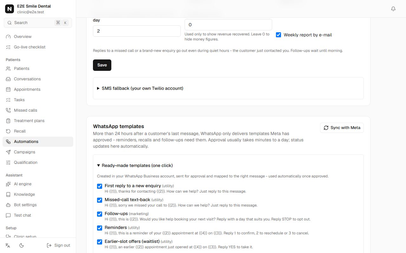Click the Recall refresh icon
Image resolution: width=406 pixels, height=253 pixels.
pos(8,131)
